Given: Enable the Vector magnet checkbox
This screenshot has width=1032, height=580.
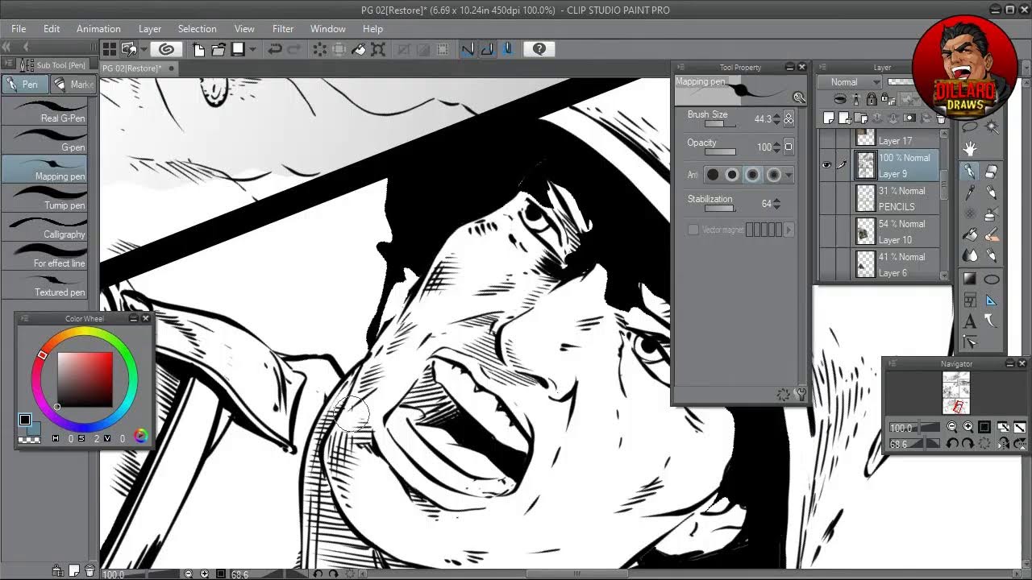Looking at the screenshot, I should (x=693, y=230).
